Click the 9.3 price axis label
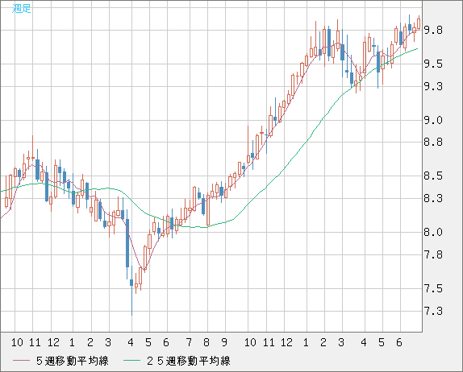The image size is (463, 372). (433, 87)
